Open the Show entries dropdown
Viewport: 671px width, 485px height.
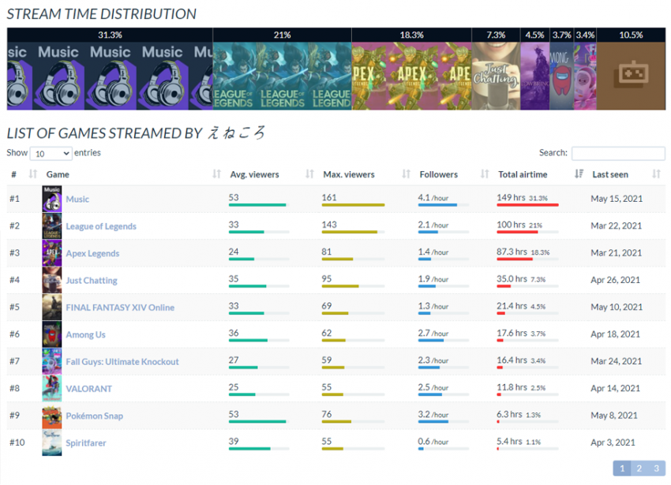[51, 154]
